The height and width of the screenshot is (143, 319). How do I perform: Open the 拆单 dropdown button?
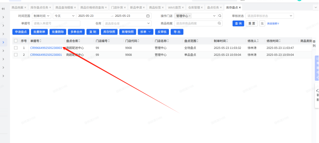[145, 32]
